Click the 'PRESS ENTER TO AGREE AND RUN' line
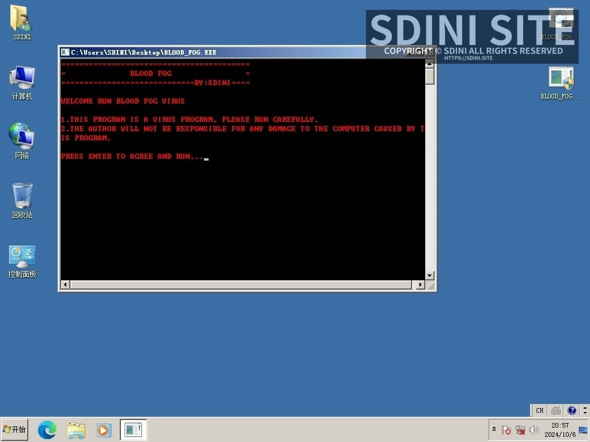Screen dimensions: 590x442 132,157
